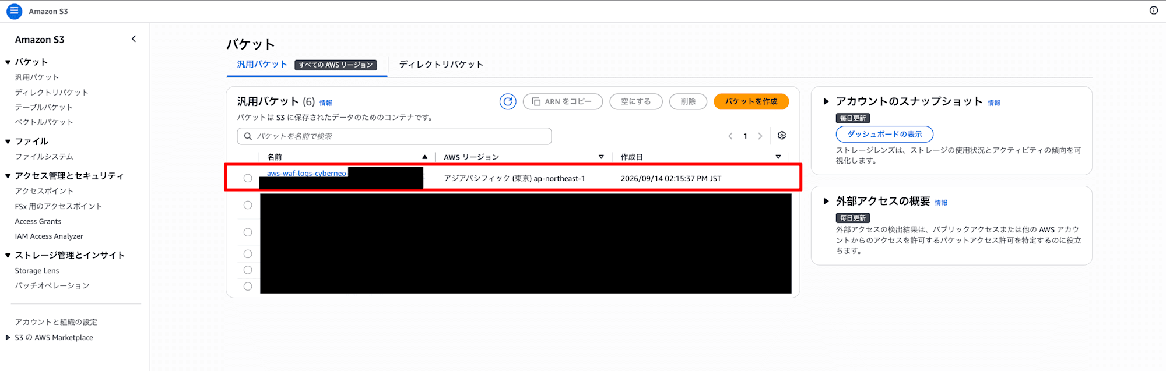Open ディレクトリバケット in the sidebar
Viewport: 1166px width, 371px height.
[52, 92]
